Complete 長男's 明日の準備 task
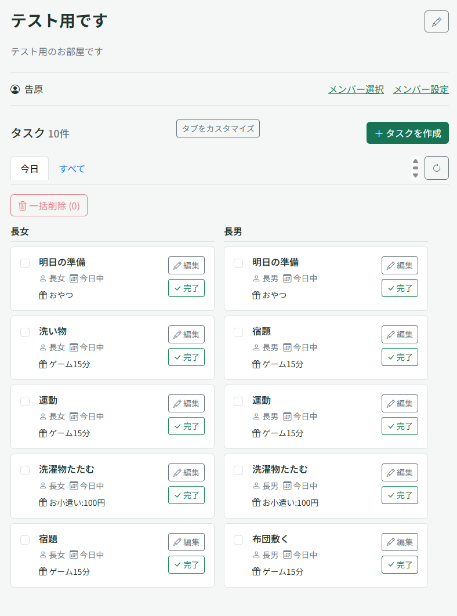This screenshot has width=457, height=616. pyautogui.click(x=400, y=288)
